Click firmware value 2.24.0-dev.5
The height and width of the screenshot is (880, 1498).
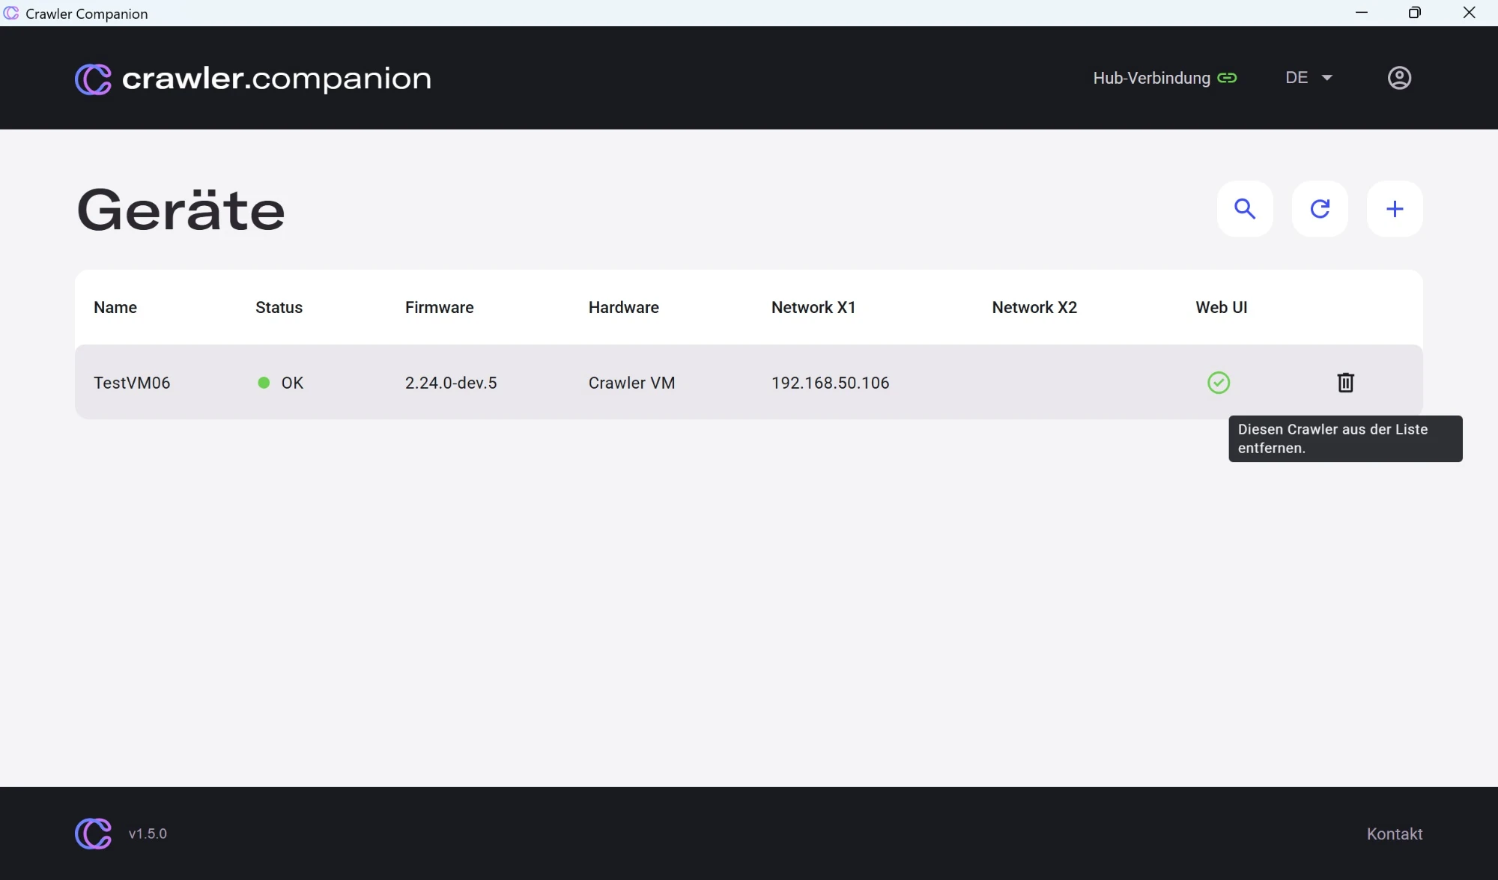451,383
